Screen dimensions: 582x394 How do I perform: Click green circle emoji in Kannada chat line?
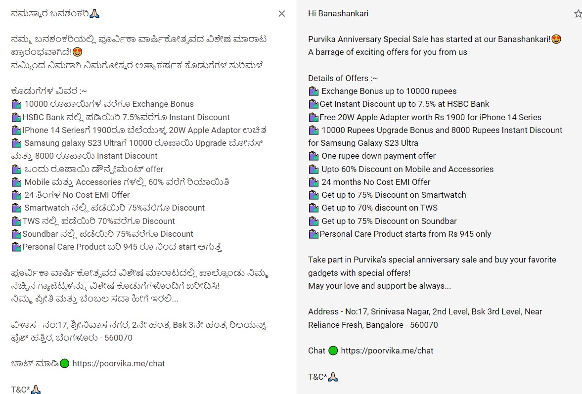pyautogui.click(x=64, y=363)
